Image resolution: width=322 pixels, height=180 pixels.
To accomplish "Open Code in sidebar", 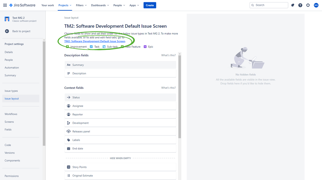I will [8, 145].
